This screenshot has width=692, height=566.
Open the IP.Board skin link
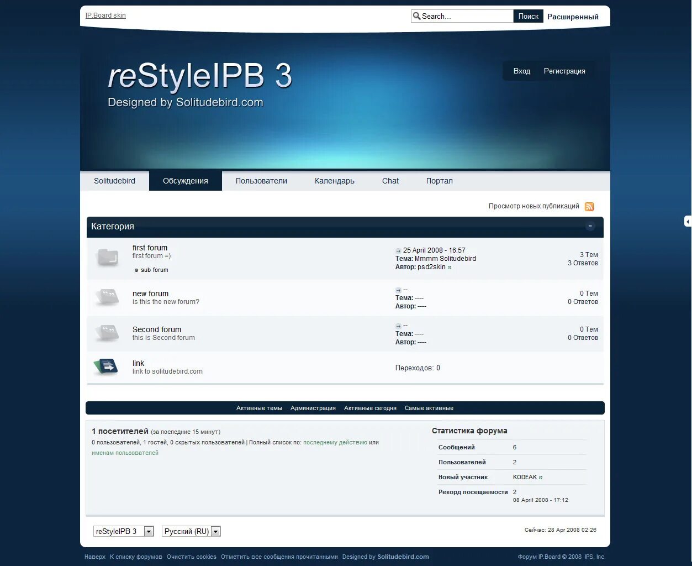pyautogui.click(x=105, y=15)
